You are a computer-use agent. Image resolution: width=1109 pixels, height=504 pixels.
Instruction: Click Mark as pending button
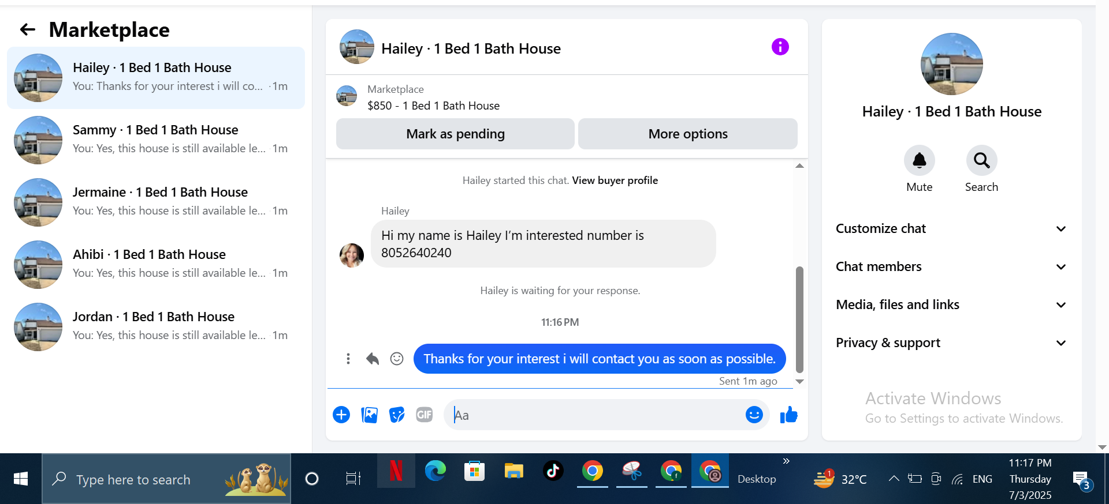pyautogui.click(x=455, y=134)
